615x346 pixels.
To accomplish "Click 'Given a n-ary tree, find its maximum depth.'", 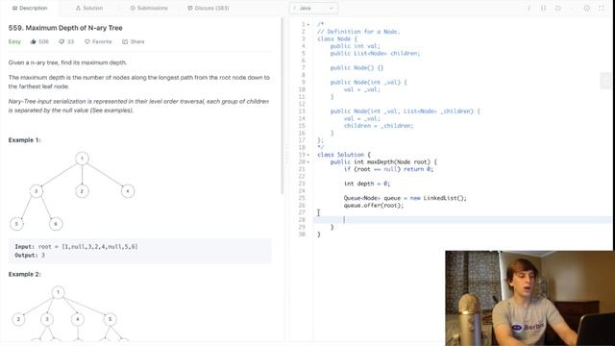I will click(67, 62).
